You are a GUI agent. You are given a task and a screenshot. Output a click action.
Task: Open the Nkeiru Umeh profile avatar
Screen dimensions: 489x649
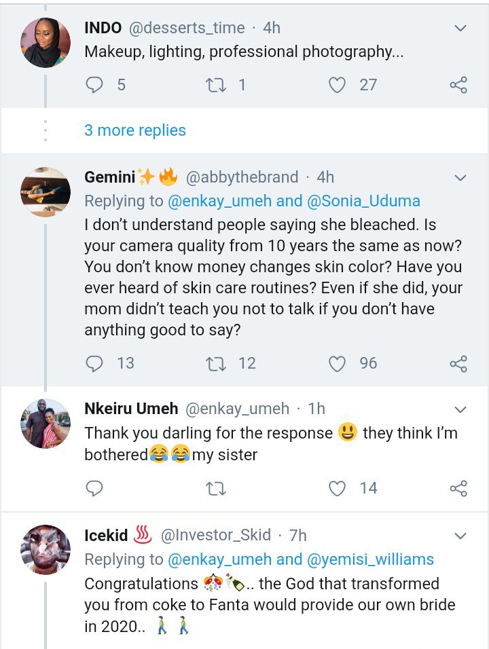tap(46, 424)
